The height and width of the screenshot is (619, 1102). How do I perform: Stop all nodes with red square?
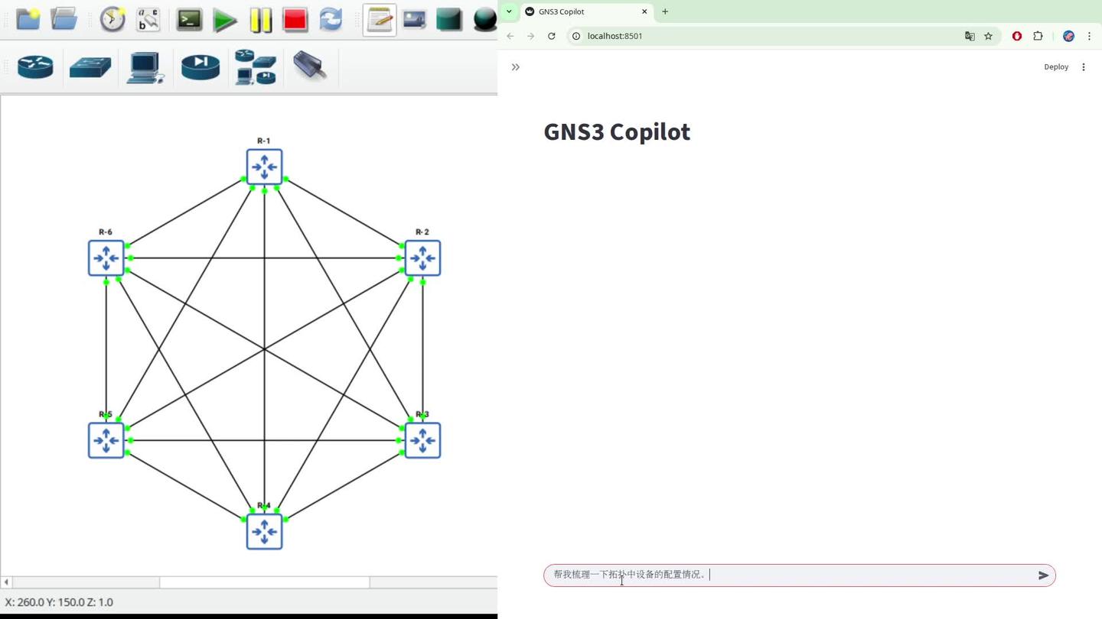pos(295,19)
